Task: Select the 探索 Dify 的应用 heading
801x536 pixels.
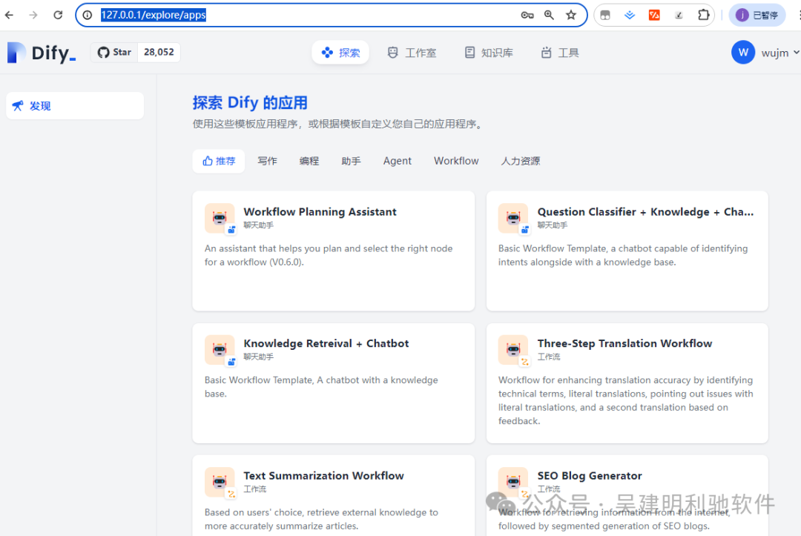Action: [x=250, y=102]
